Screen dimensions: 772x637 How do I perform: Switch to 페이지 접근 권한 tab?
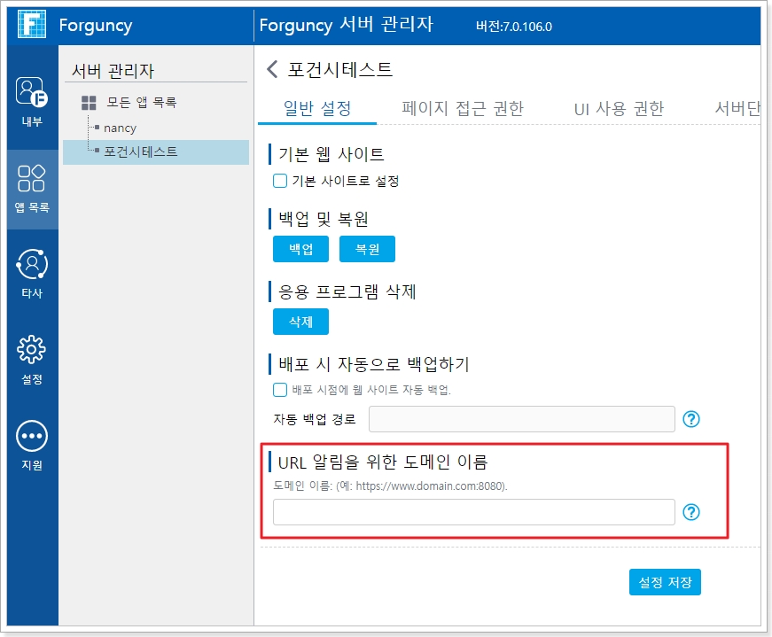tap(462, 109)
